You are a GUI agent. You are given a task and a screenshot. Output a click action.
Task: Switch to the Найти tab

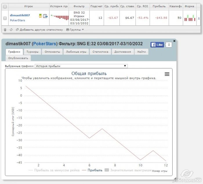(x=142, y=52)
